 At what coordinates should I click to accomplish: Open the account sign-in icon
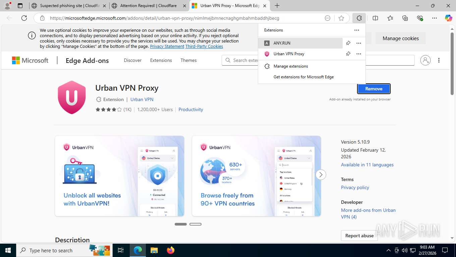tap(425, 60)
